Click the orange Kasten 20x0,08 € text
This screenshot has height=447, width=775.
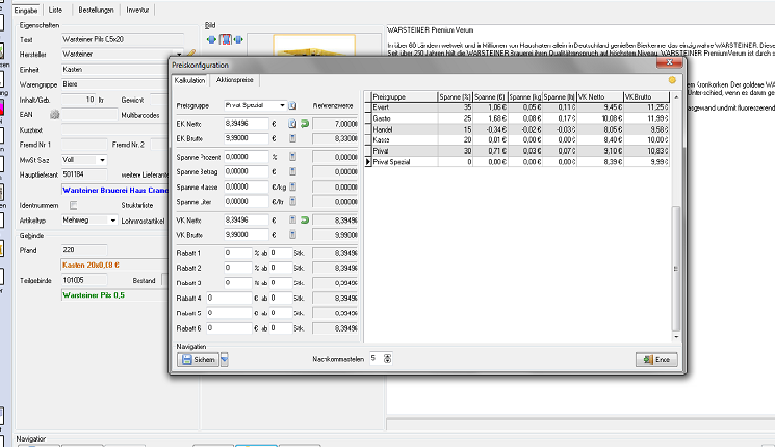pos(91,265)
